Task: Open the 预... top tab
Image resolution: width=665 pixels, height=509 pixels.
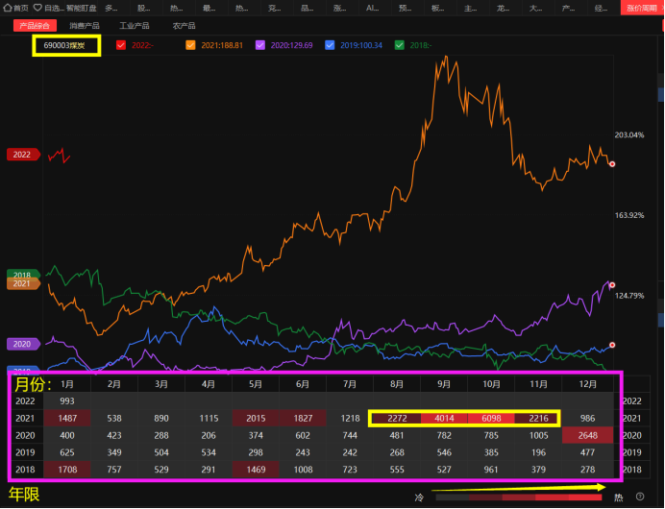Action: click(x=405, y=8)
